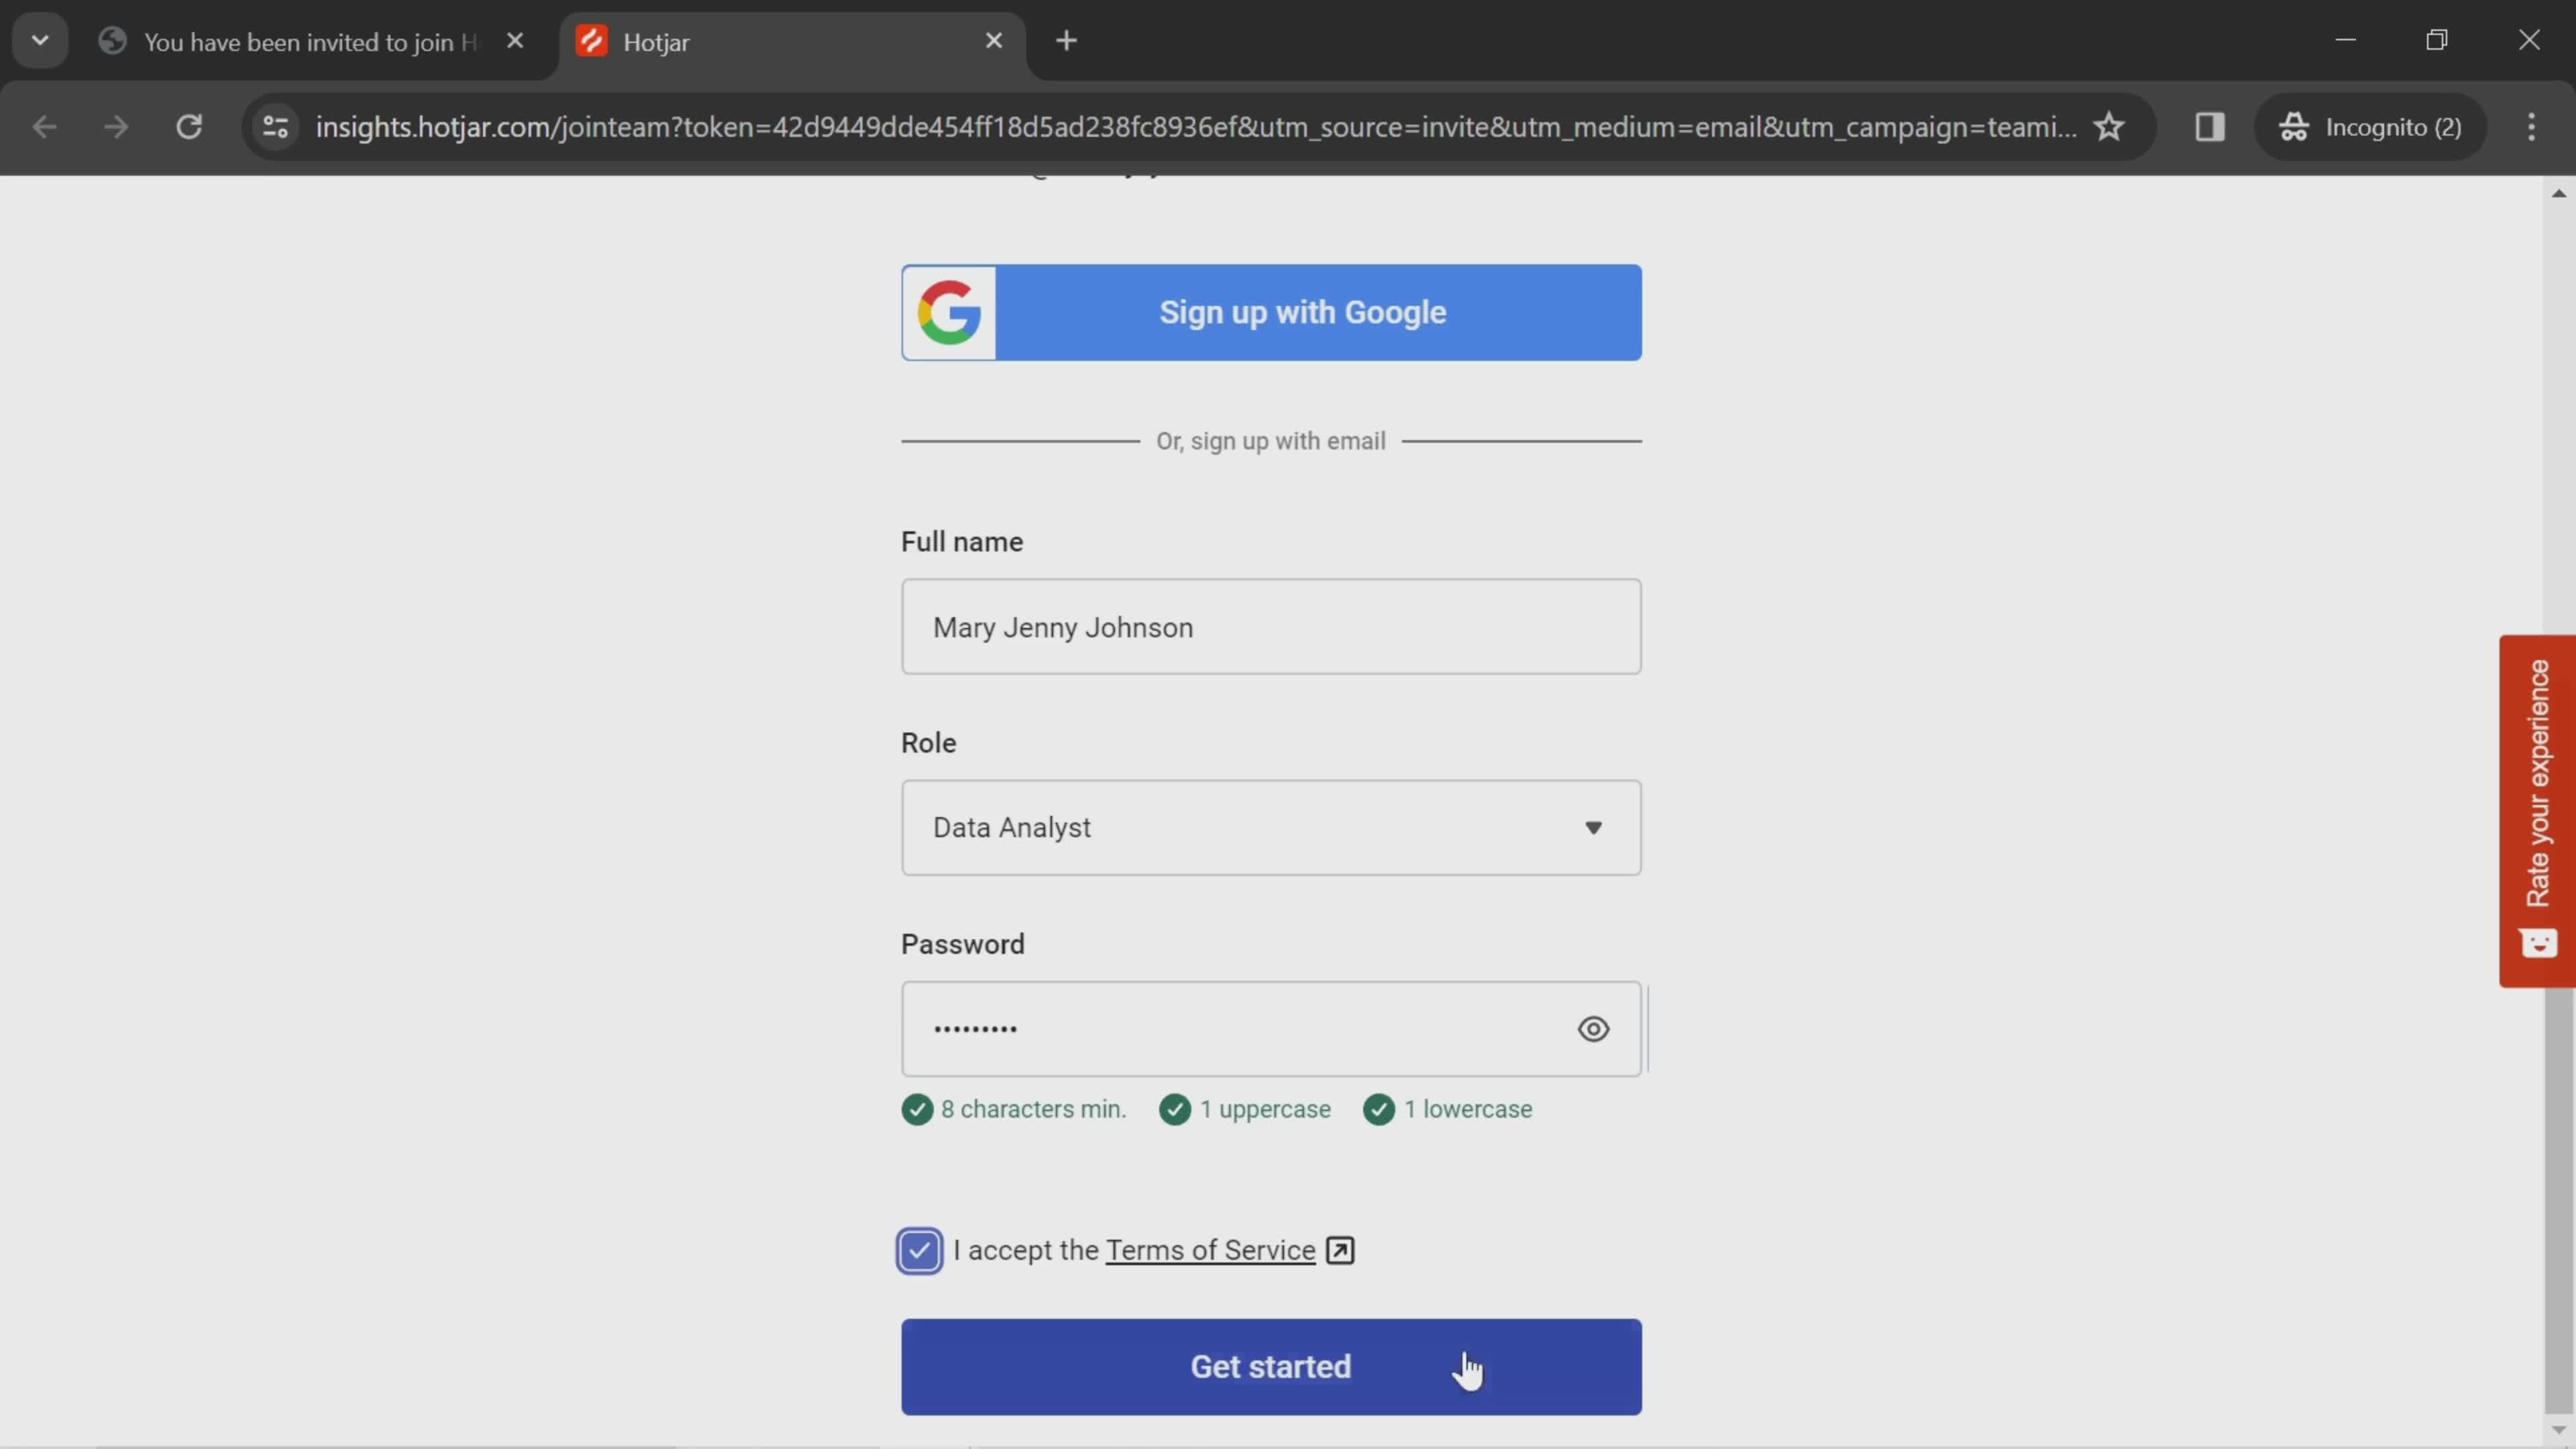Click the external link icon beside Terms
The height and width of the screenshot is (1449, 2576).
pos(1339,1249)
